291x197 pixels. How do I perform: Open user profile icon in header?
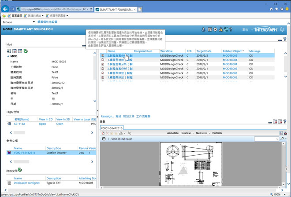203,29
